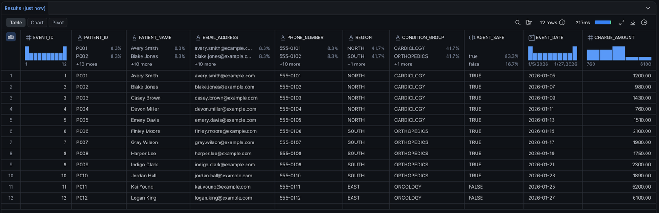This screenshot has height=213, width=659.
Task: Collapse results panel with chevron
Action: (648, 8)
